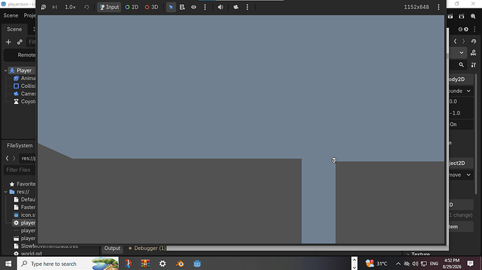
Task: Click the 0.0 up direction value field
Action: click(460, 101)
